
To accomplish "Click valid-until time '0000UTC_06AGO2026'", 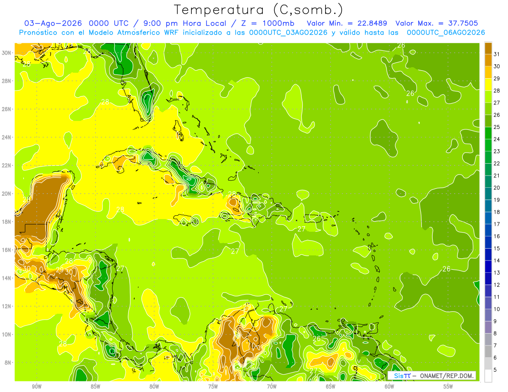I will tap(446, 33).
